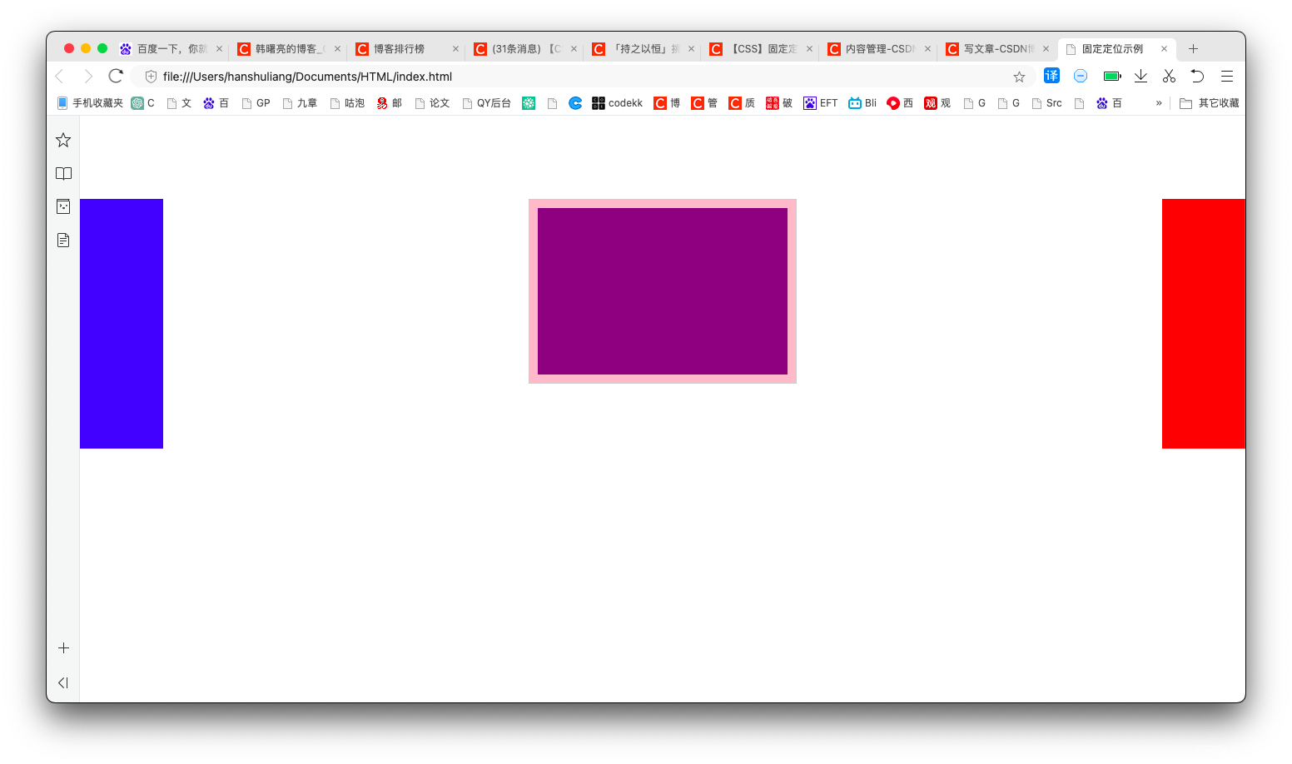1292x764 pixels.
Task: Open the 西 Xigua bookmark
Action: pos(900,103)
